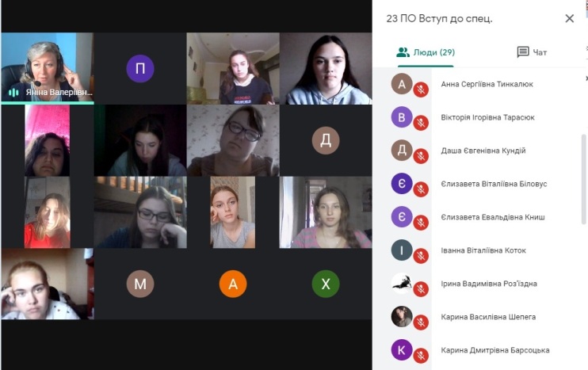
Task: Toggle muted microphone for Даша Євгенівна Кундій
Action: pos(421,156)
